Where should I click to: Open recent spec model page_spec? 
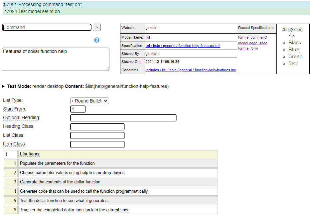252,43
